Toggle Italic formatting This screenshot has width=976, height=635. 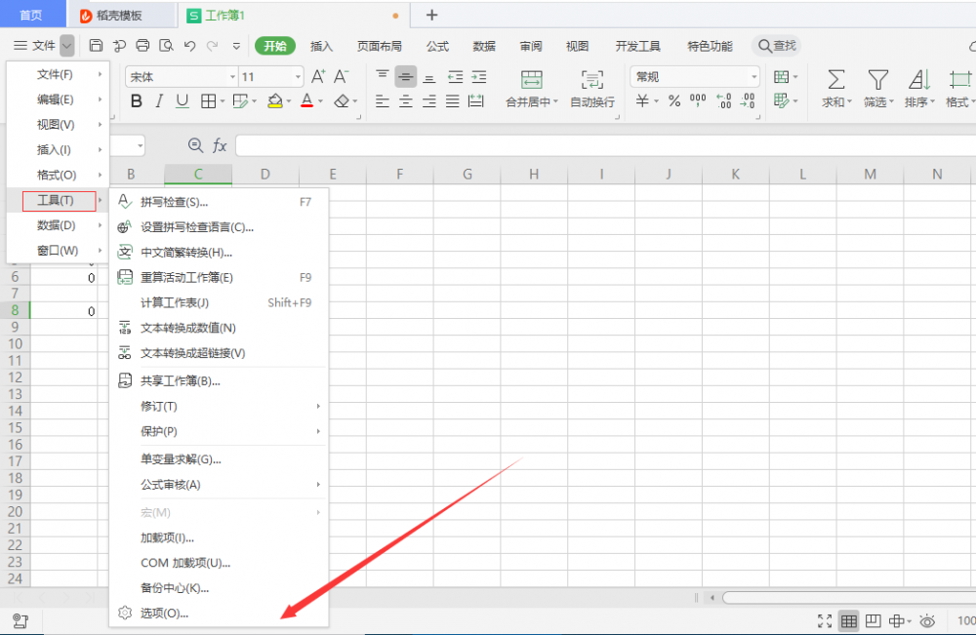[x=159, y=100]
